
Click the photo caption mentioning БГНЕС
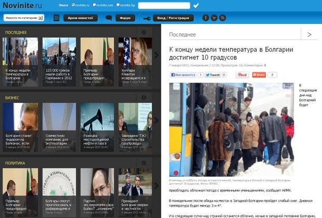click(x=230, y=182)
